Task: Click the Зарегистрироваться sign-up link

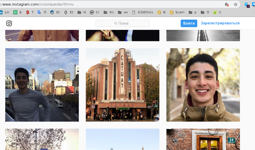Action: (220, 23)
